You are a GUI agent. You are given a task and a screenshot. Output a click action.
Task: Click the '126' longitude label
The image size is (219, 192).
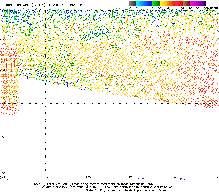88,177
